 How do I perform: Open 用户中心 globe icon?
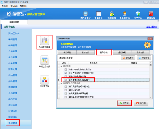138,14
